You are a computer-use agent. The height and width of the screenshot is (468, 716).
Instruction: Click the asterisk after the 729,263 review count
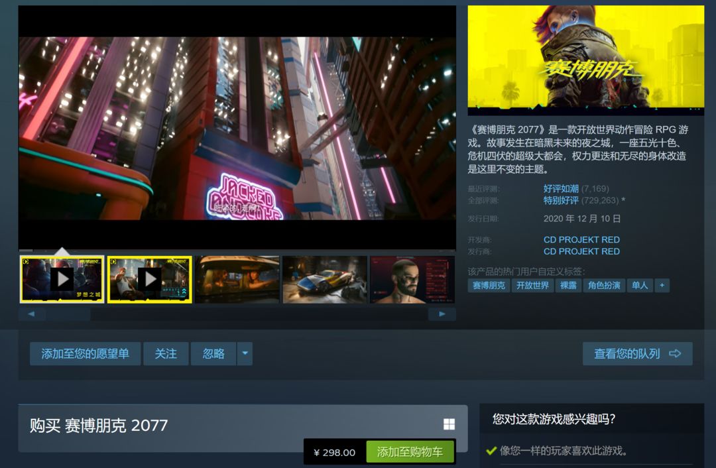623,200
